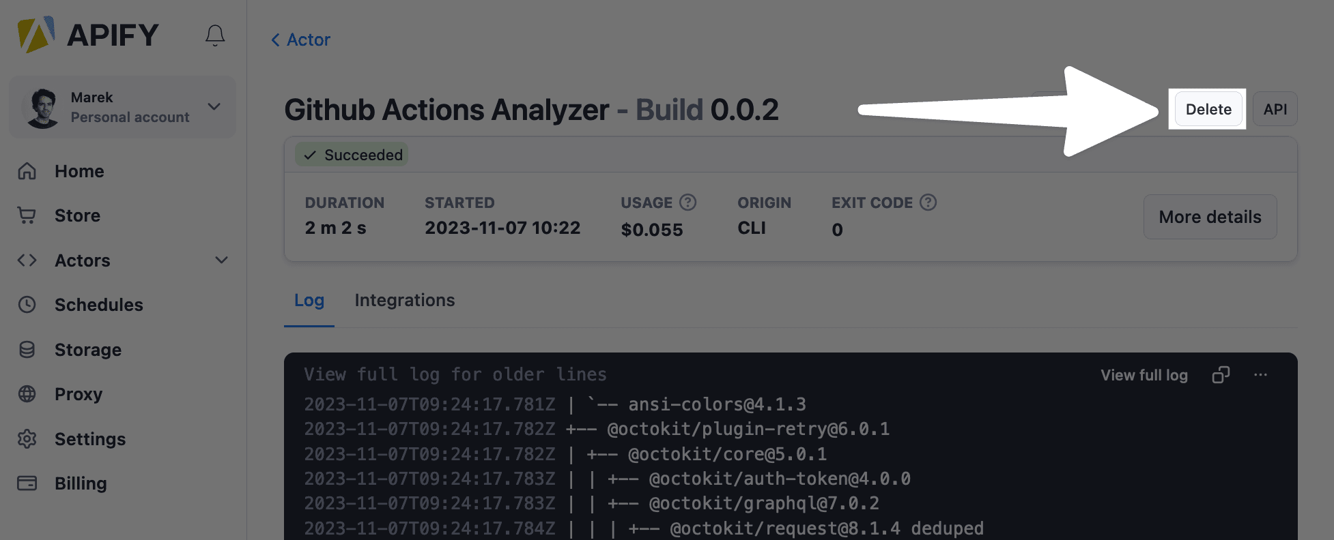Open Settings gear icon

click(x=27, y=439)
